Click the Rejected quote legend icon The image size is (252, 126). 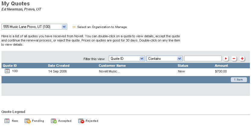(81, 121)
